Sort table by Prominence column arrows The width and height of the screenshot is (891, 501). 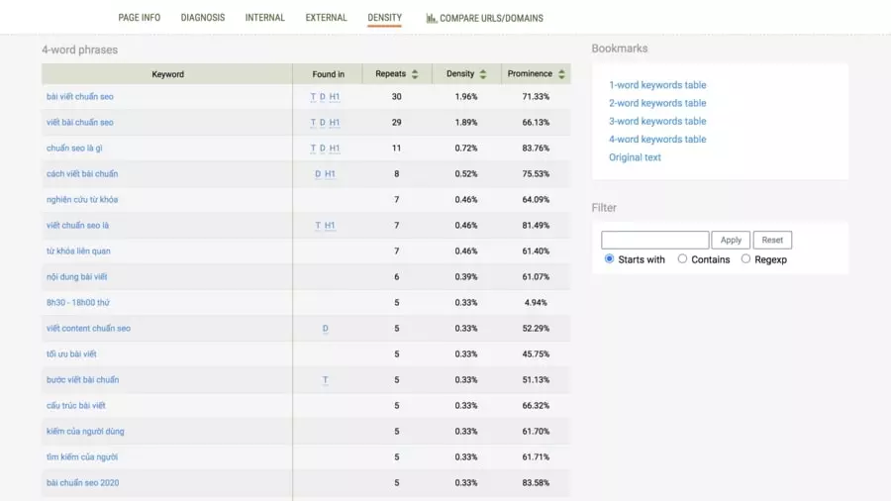point(561,74)
